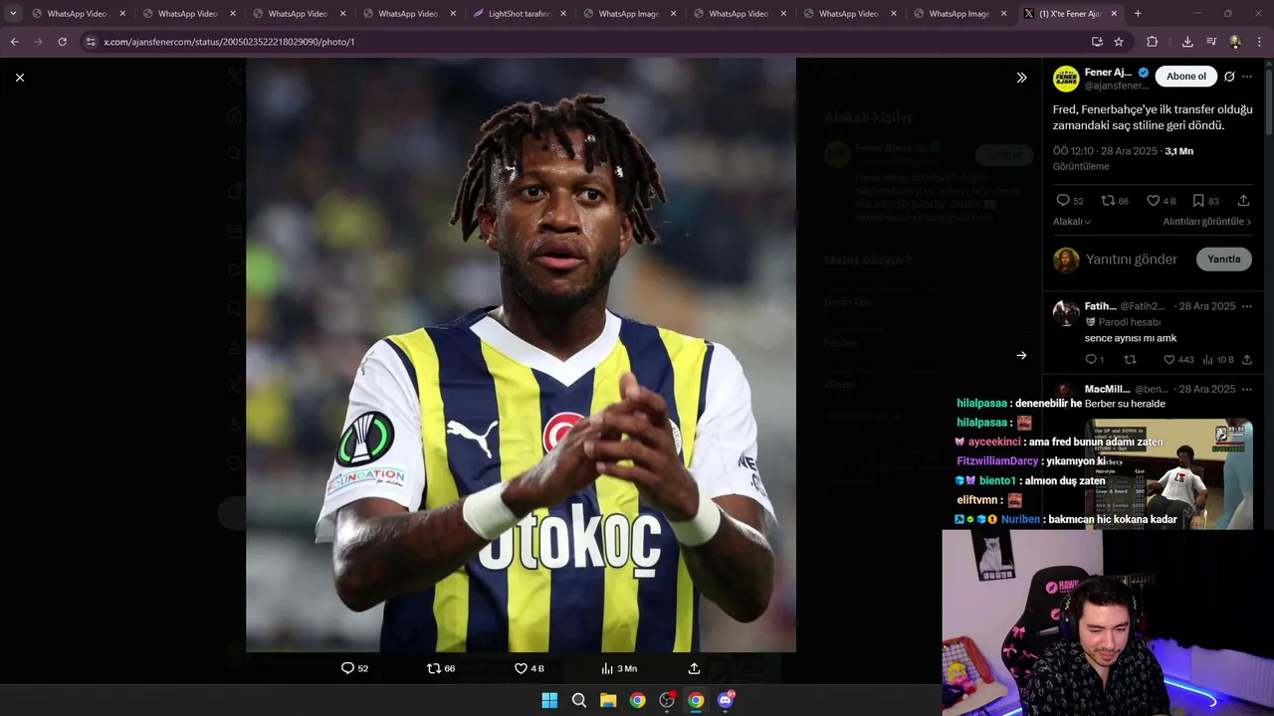View site information icon in address bar

click(x=91, y=42)
